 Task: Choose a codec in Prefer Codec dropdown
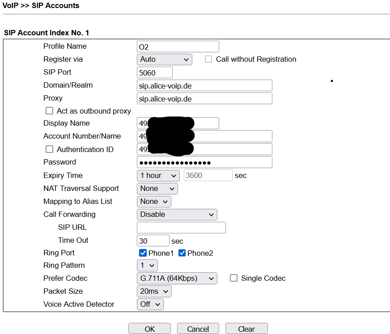pyautogui.click(x=177, y=278)
